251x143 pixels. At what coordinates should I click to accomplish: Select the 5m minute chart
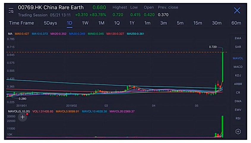click(x=180, y=23)
